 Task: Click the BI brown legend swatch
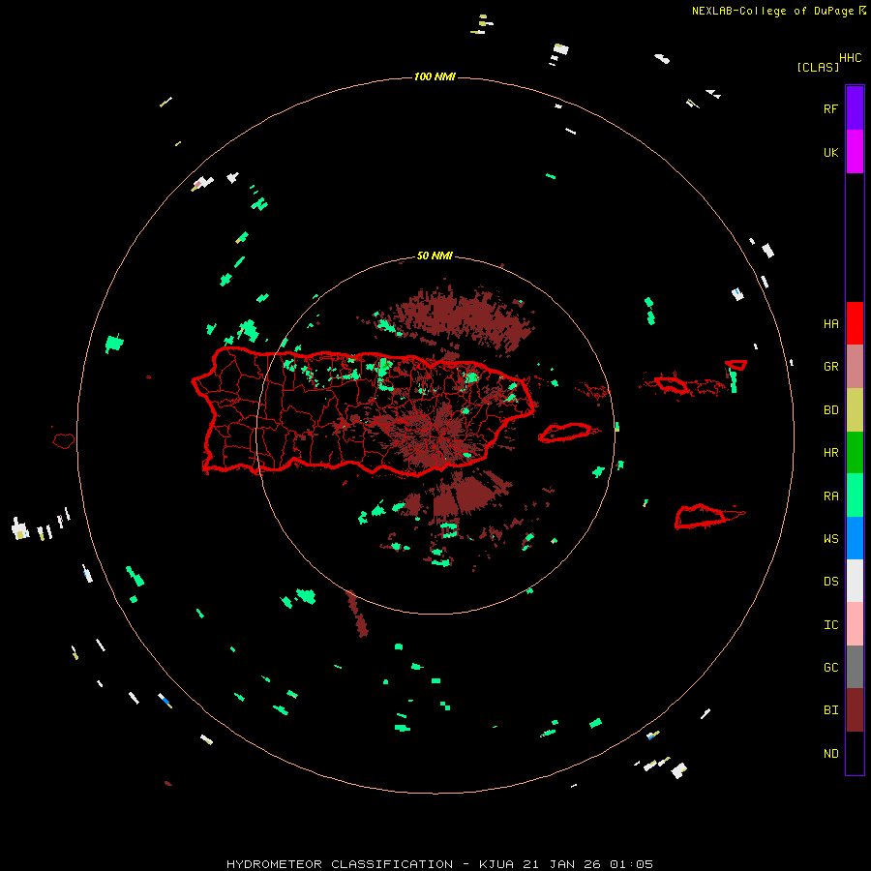855,710
